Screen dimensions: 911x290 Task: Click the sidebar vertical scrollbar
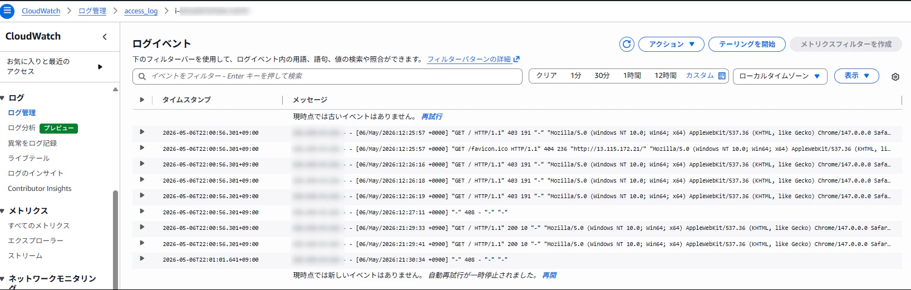click(115, 239)
